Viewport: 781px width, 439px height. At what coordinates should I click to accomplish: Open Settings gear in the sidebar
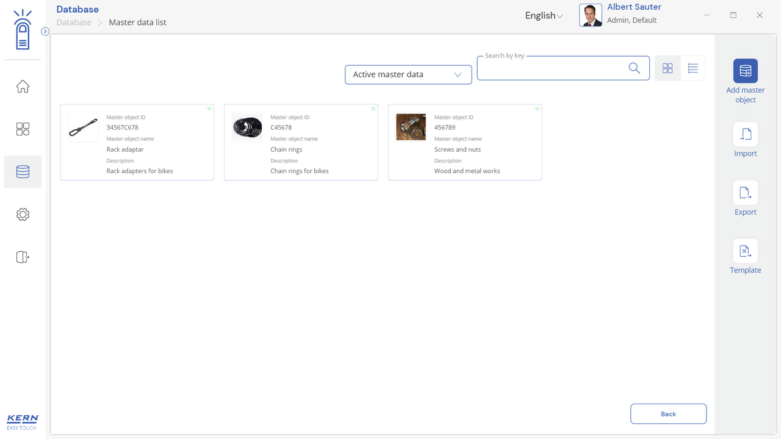[x=23, y=215]
